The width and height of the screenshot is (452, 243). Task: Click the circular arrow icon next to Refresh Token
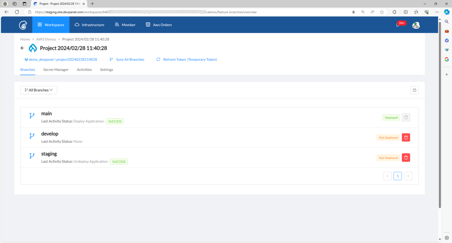pos(158,59)
